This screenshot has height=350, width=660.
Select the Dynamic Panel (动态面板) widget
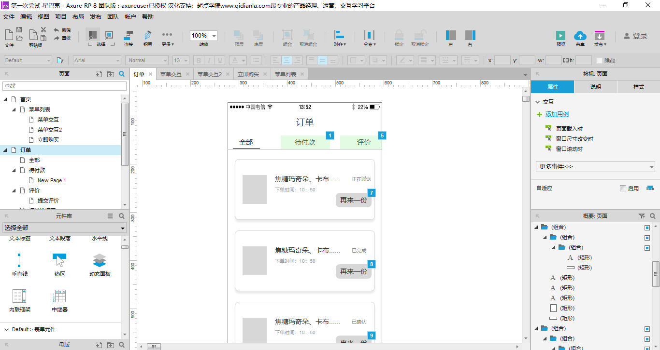point(100,260)
